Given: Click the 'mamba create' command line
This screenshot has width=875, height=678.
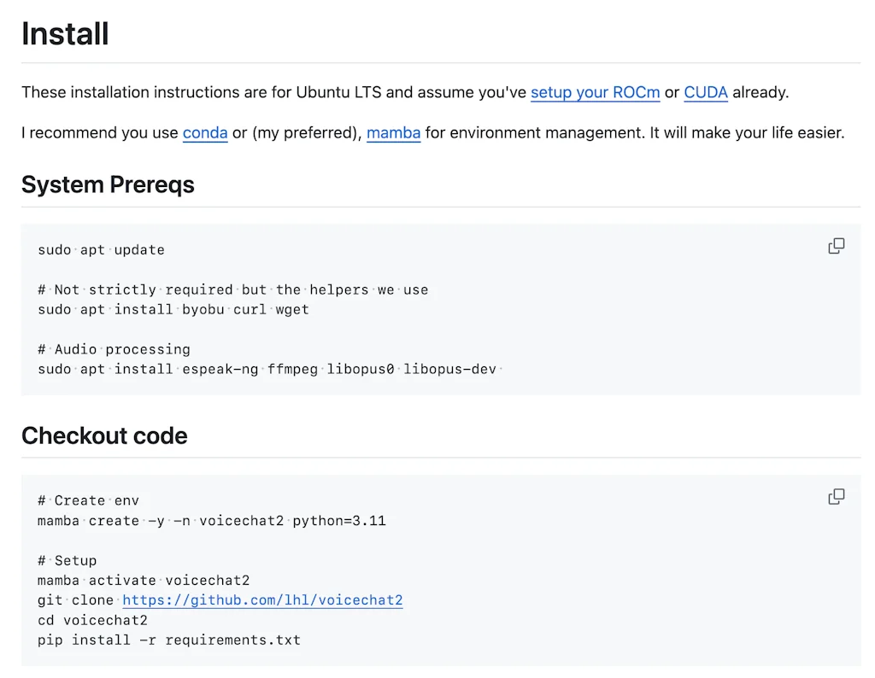Looking at the screenshot, I should [211, 520].
